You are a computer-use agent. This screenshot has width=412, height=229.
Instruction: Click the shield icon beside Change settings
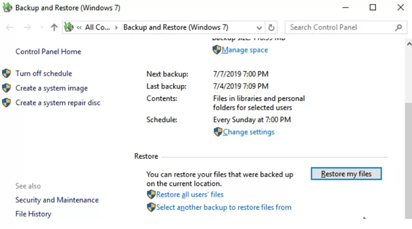[x=218, y=132]
